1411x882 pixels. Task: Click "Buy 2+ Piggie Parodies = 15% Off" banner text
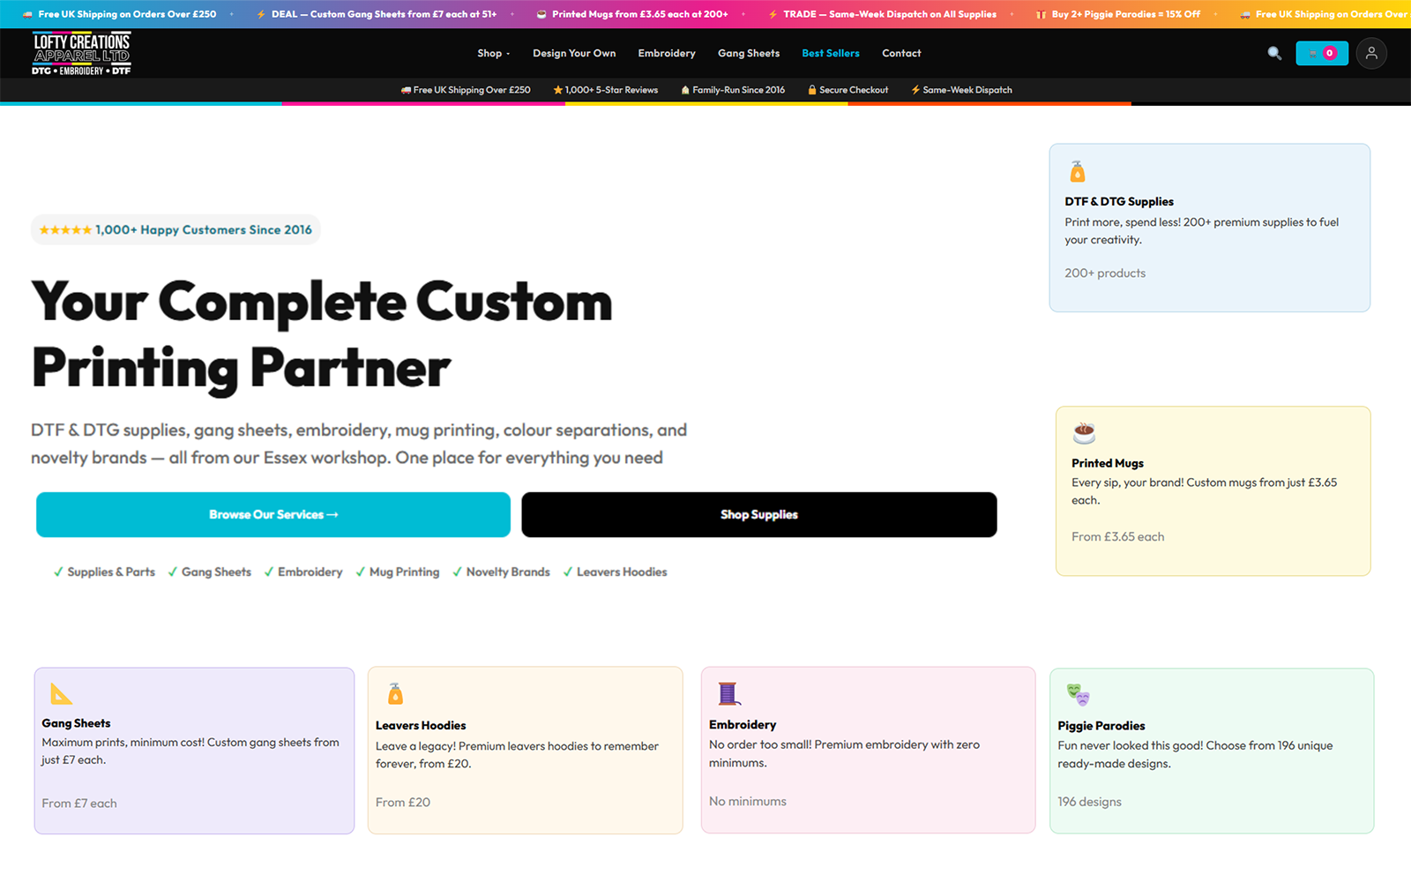pyautogui.click(x=1126, y=14)
